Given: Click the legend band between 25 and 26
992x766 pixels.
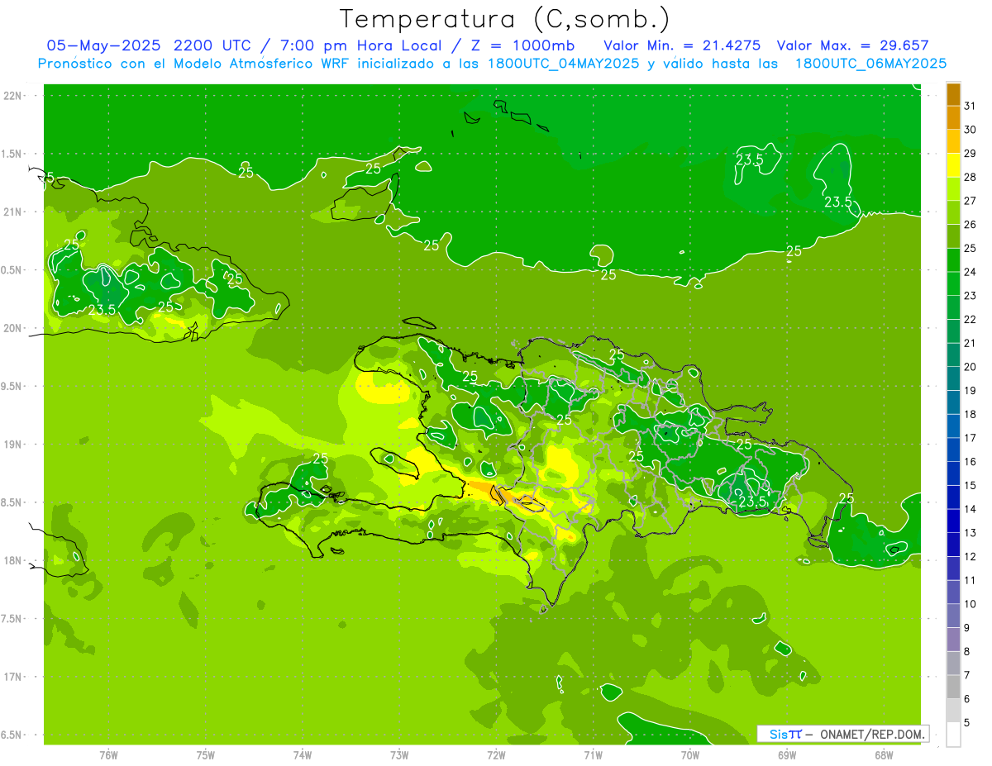Looking at the screenshot, I should click(953, 236).
